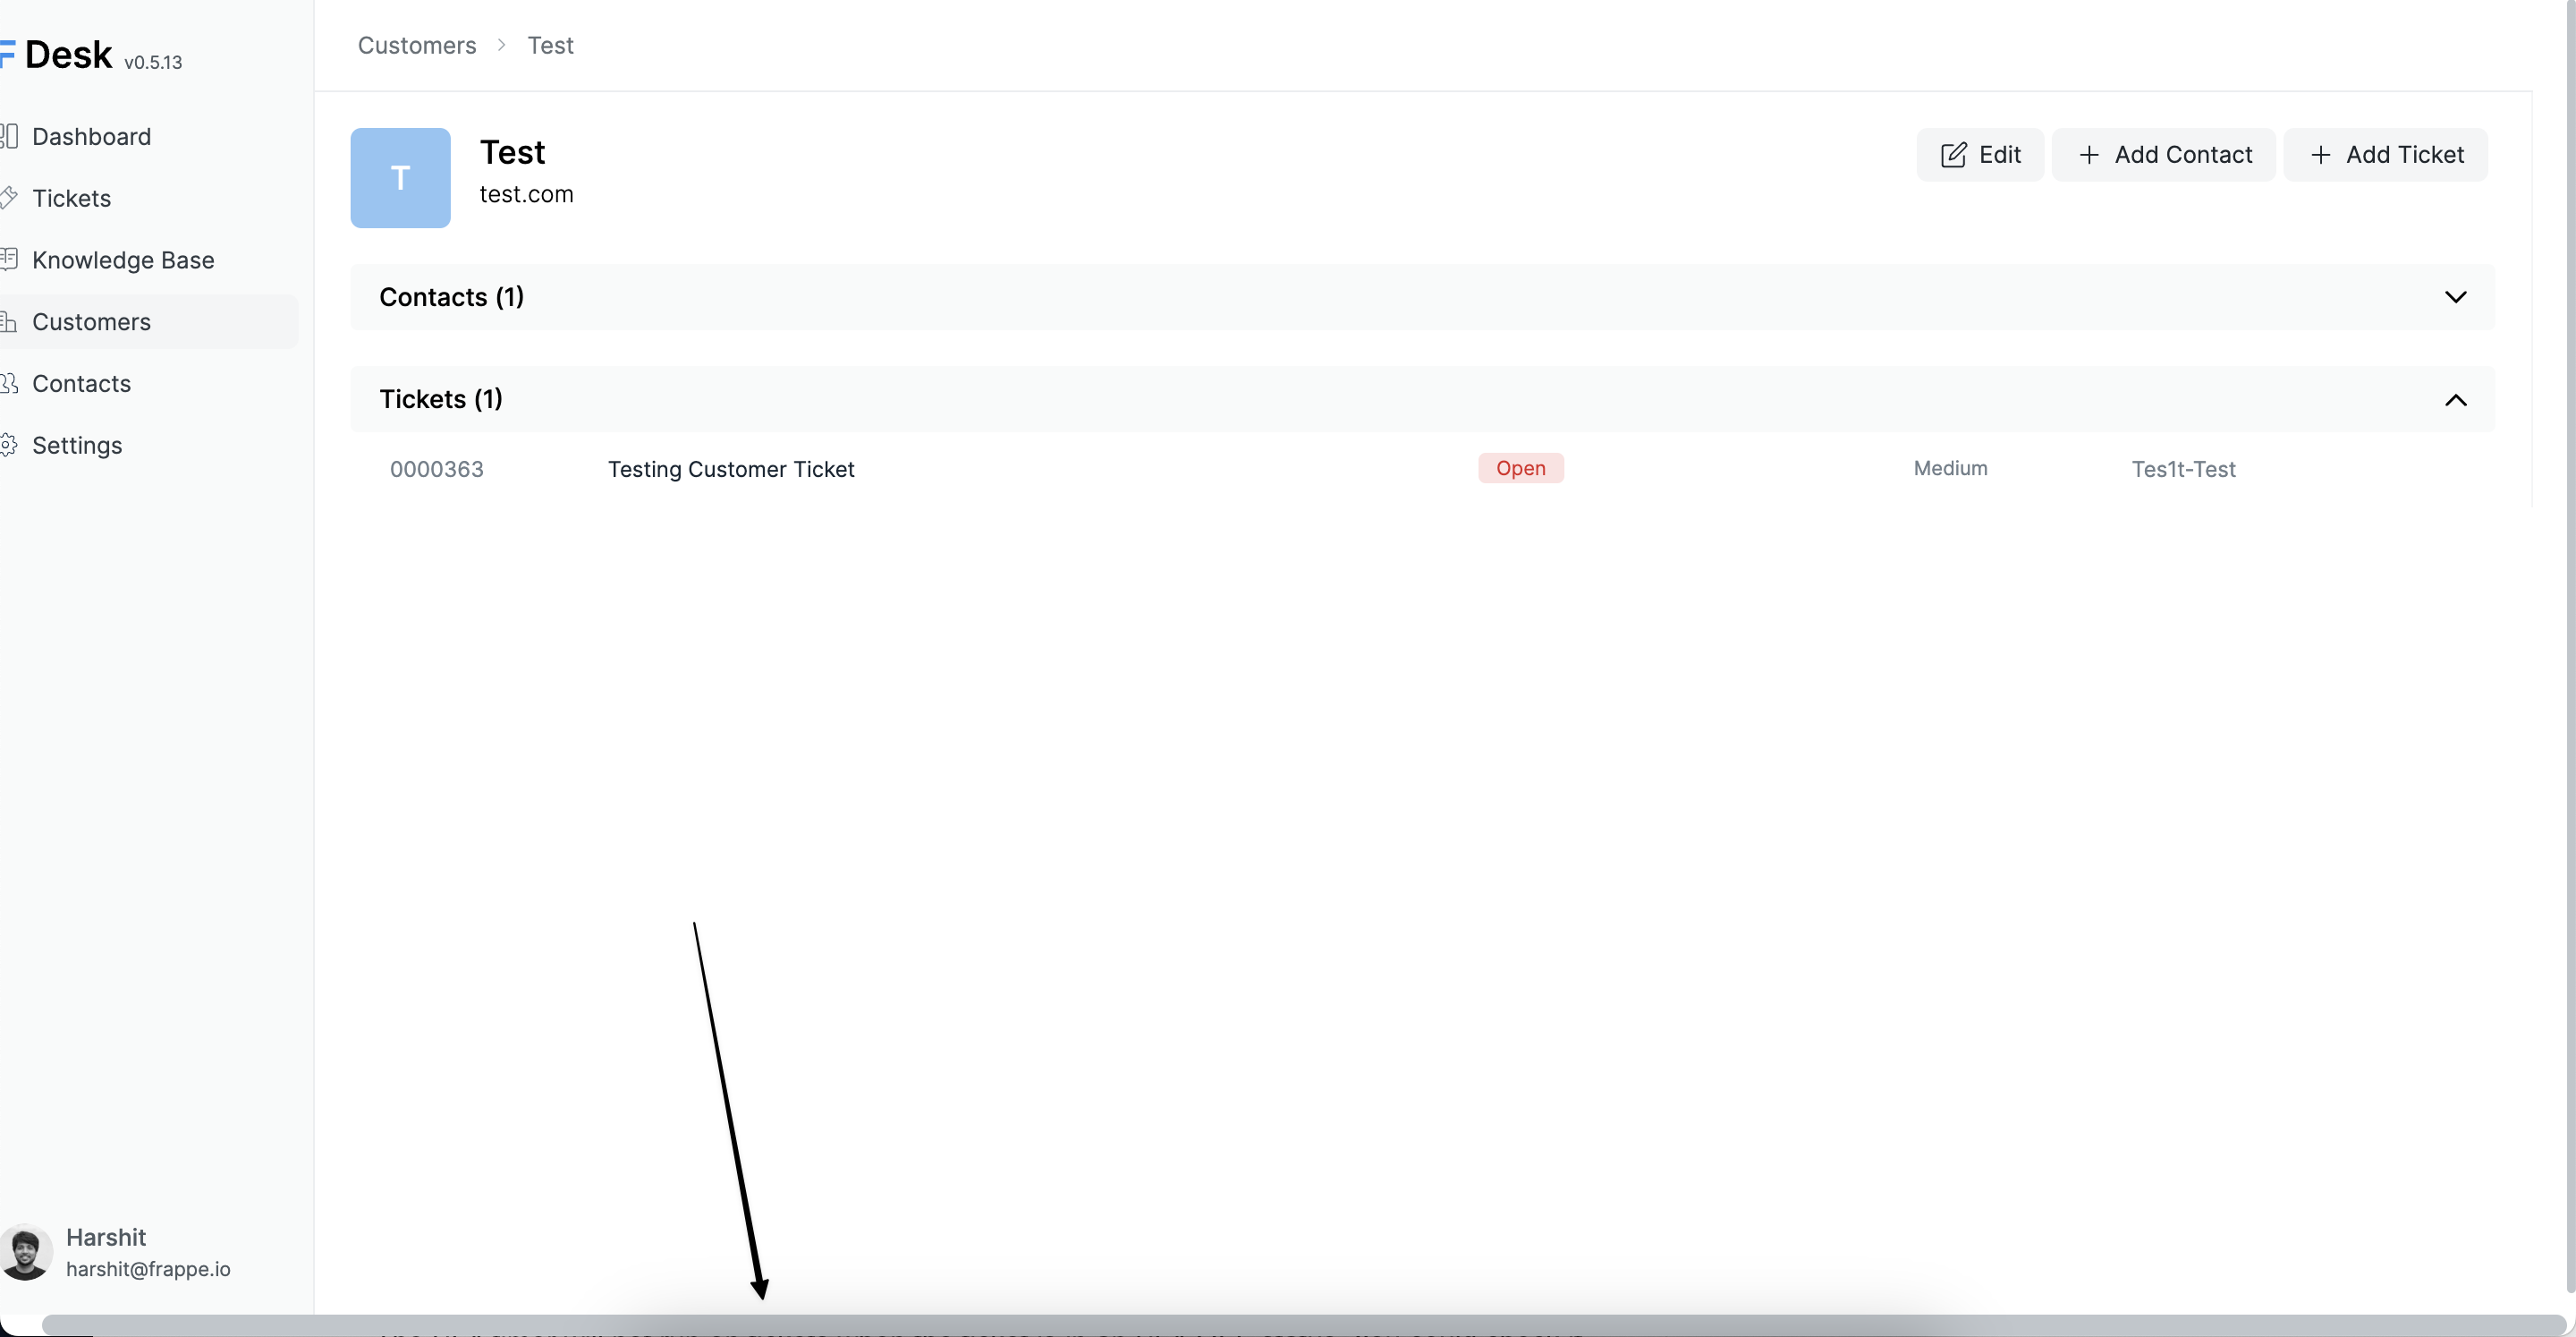Click the edit pencil icon on Edit button
Screen dimensions: 2576x1337
pyautogui.click(x=1954, y=154)
